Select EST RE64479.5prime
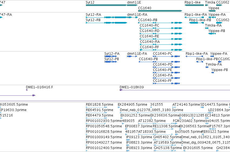The height and width of the screenshot is (152, 230). [x=96, y=118]
